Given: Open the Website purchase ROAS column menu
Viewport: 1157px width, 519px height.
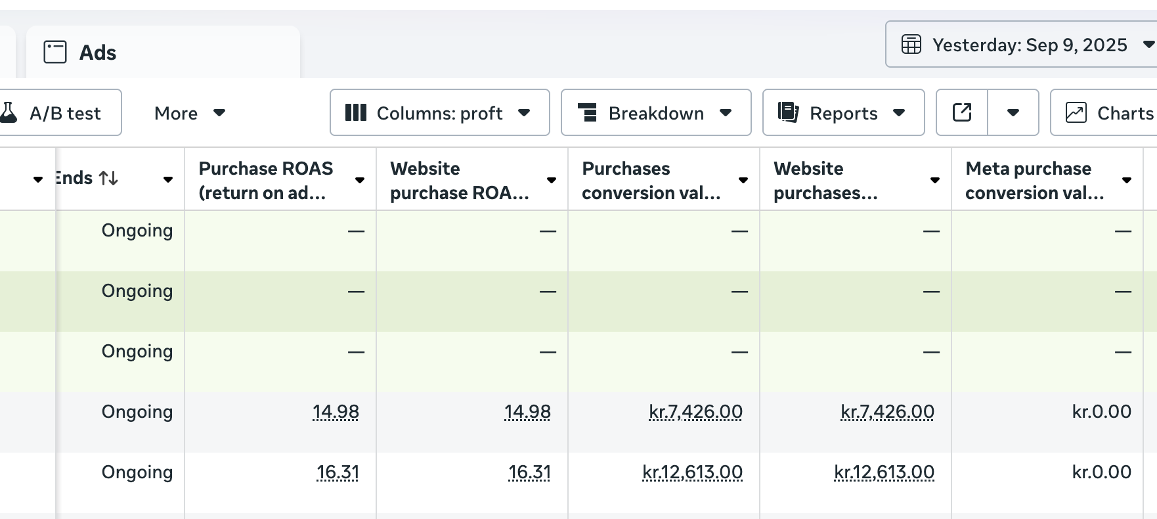Looking at the screenshot, I should coord(552,180).
